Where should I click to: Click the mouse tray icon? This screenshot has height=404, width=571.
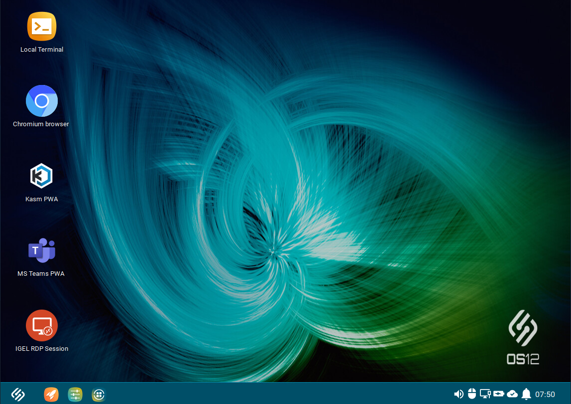tap(471, 394)
